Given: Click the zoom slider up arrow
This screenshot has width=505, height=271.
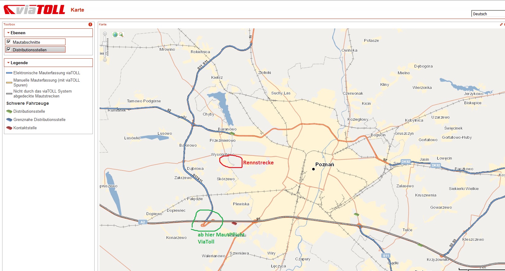Looking at the screenshot, I should click(x=105, y=34).
